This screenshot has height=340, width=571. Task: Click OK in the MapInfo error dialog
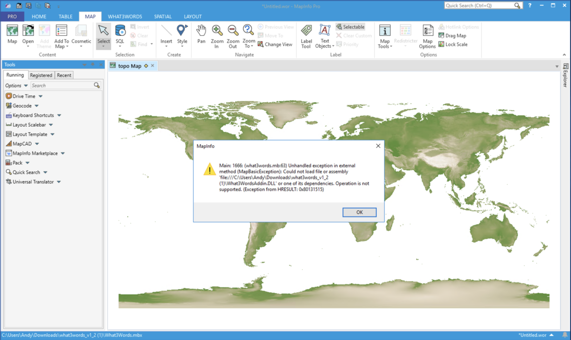359,212
